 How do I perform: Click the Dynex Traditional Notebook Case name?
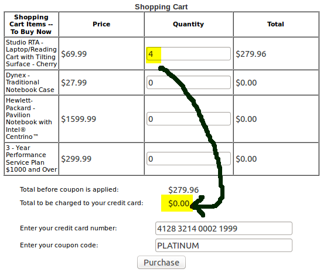[30, 83]
